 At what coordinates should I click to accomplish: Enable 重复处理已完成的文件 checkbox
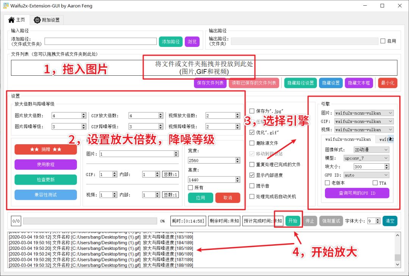(252, 164)
